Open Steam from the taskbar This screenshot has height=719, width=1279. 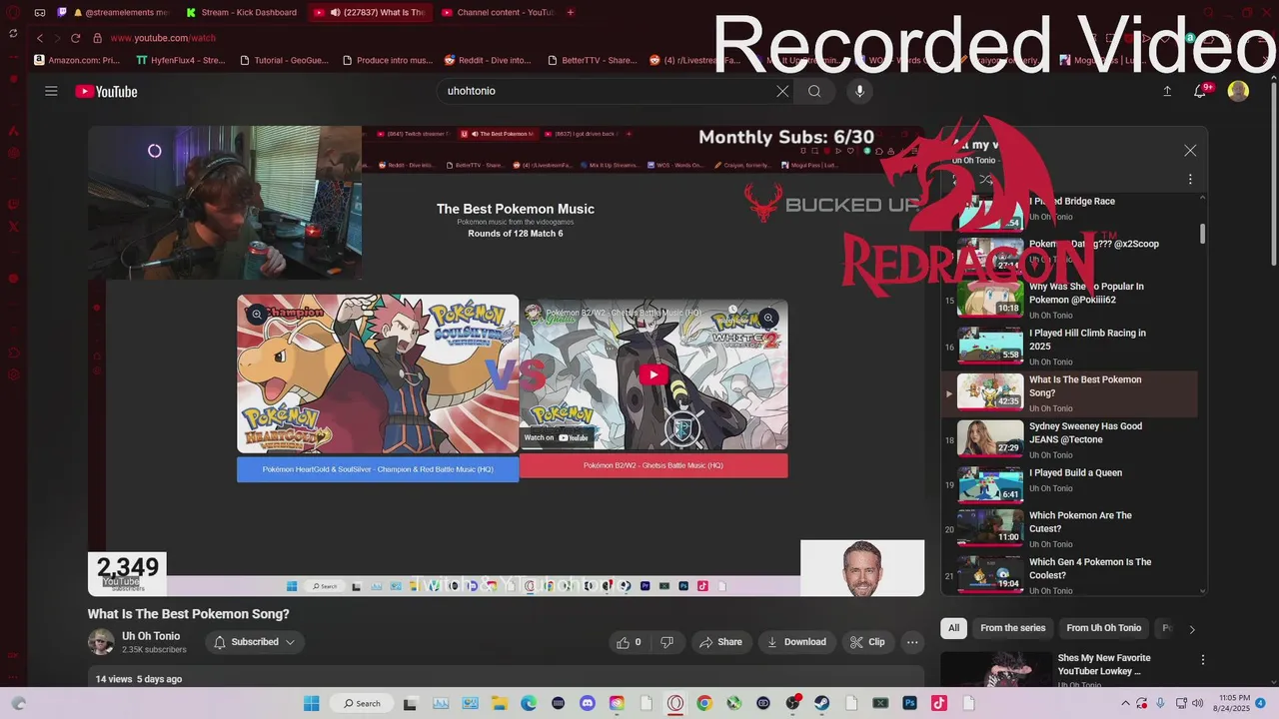coord(821,703)
